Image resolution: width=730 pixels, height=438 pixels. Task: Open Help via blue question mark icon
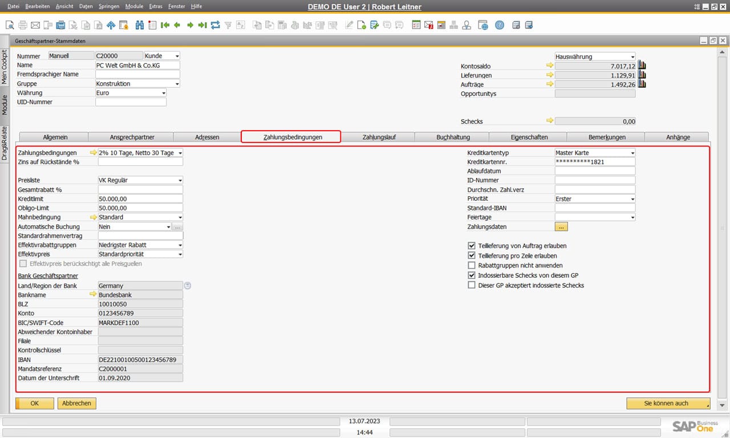pyautogui.click(x=498, y=25)
